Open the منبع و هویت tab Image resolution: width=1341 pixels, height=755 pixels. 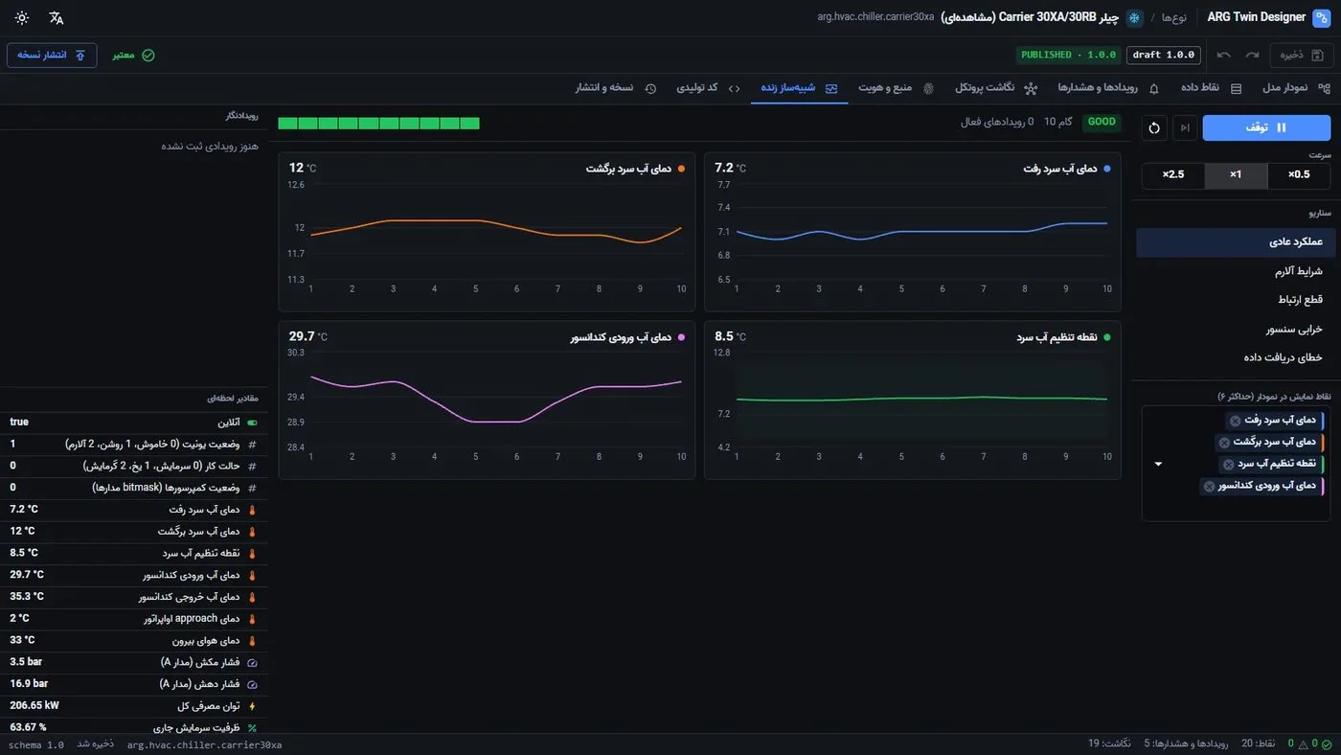click(895, 88)
